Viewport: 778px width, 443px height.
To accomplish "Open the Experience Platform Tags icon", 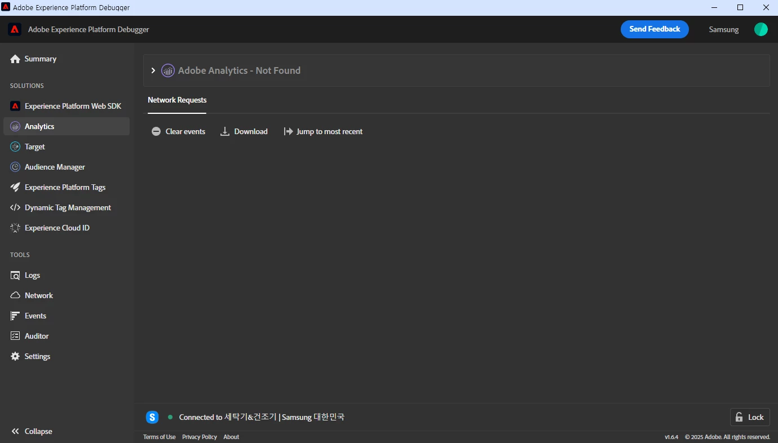I will [15, 187].
